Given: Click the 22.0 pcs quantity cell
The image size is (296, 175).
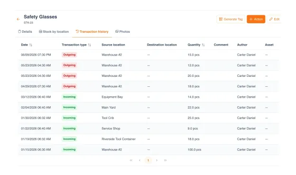Looking at the screenshot, I should point(194,107).
